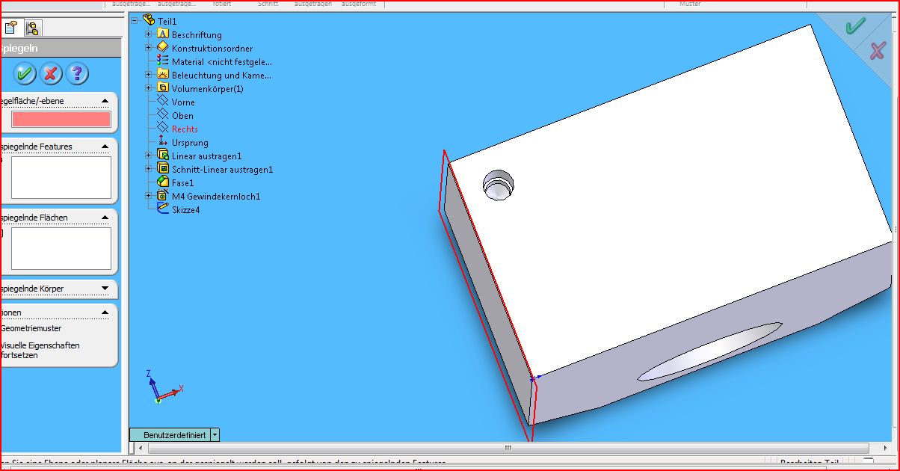Confirm mirror with the green OK checkmark in the panel

tap(25, 73)
